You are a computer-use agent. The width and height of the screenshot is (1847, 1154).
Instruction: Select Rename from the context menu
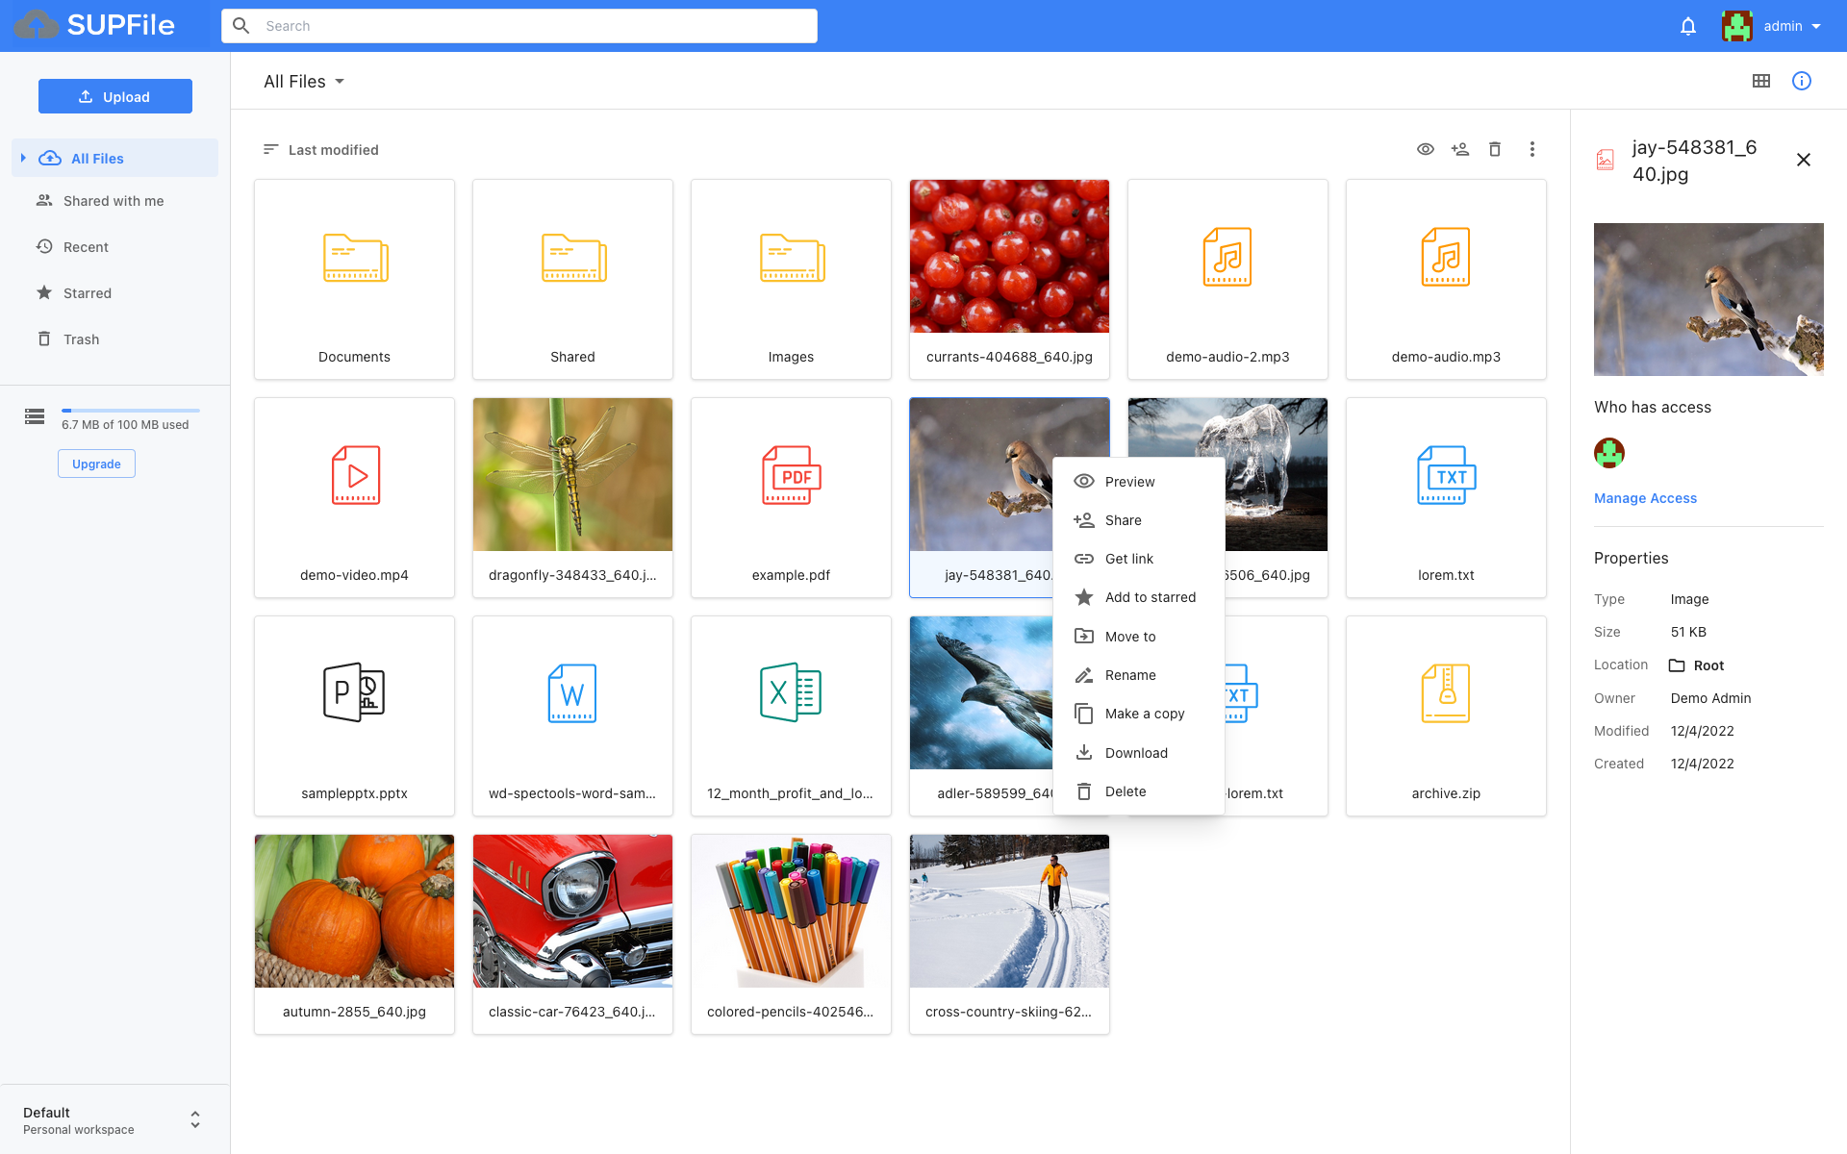(x=1131, y=675)
